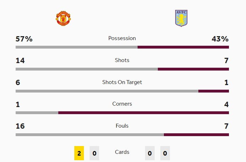Screen dimensions: 246x162
Task: Click the Aston Villa crest
Action: (181, 18)
